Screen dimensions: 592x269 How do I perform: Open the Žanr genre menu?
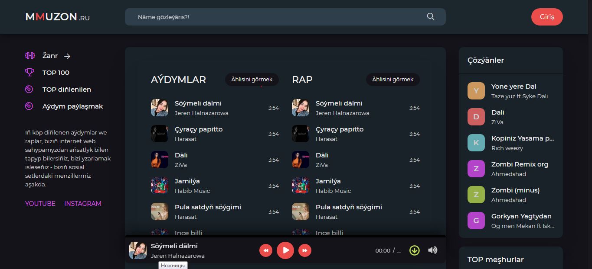(x=50, y=56)
